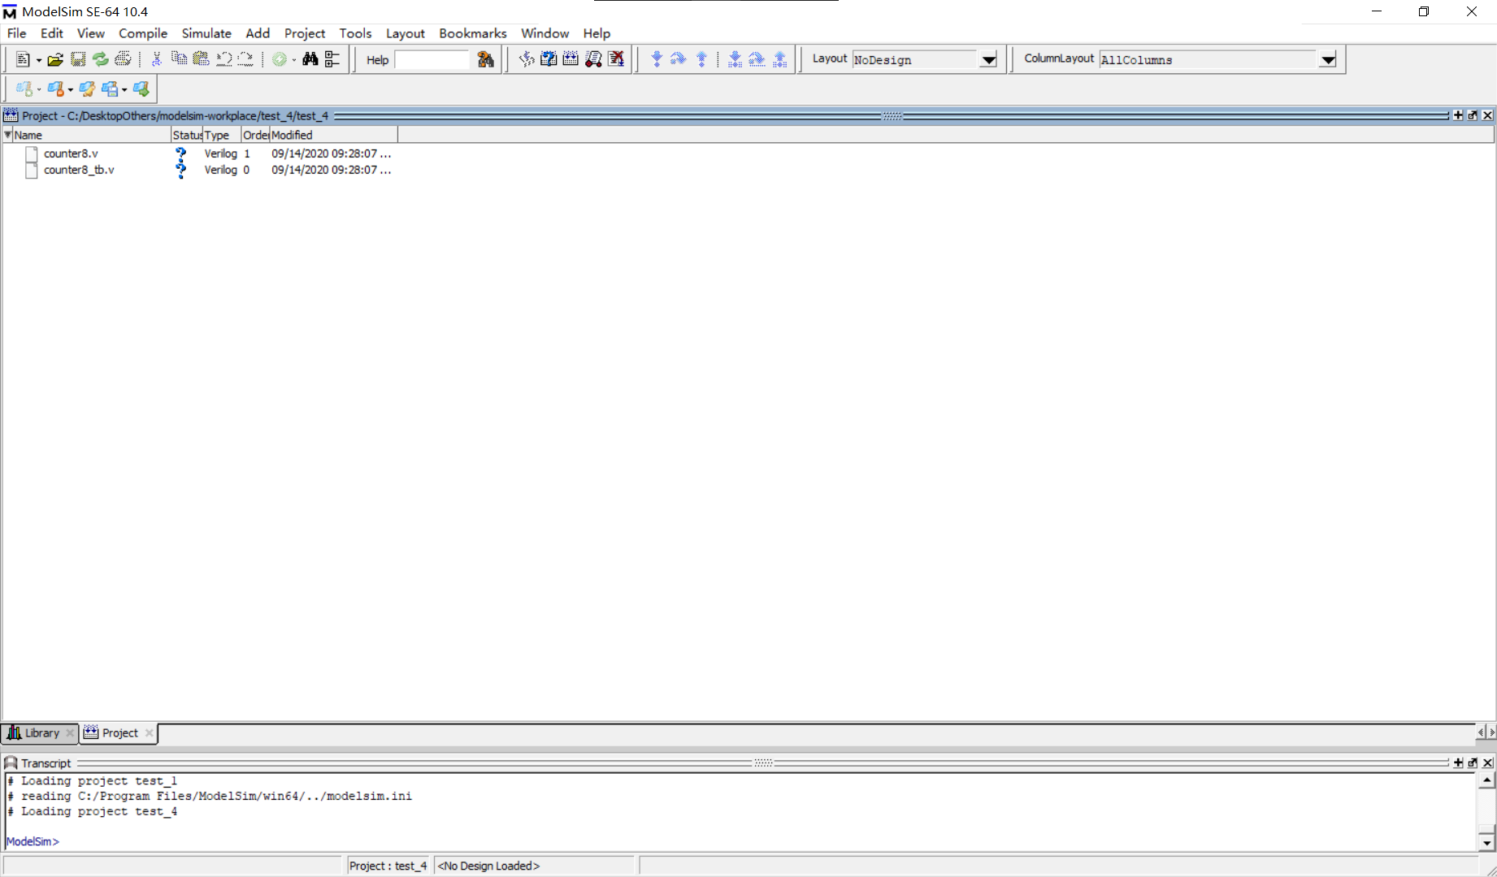Open the ColumnLayout AllColumns dropdown
This screenshot has height=877, width=1497.
click(x=1328, y=60)
